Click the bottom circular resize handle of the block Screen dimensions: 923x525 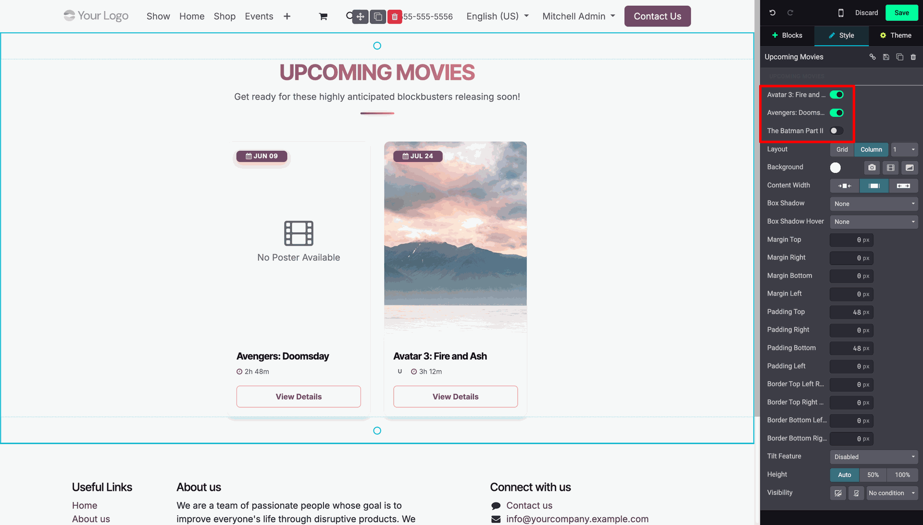(x=377, y=431)
